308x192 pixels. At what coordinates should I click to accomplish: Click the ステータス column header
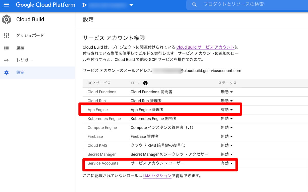pyautogui.click(x=227, y=83)
